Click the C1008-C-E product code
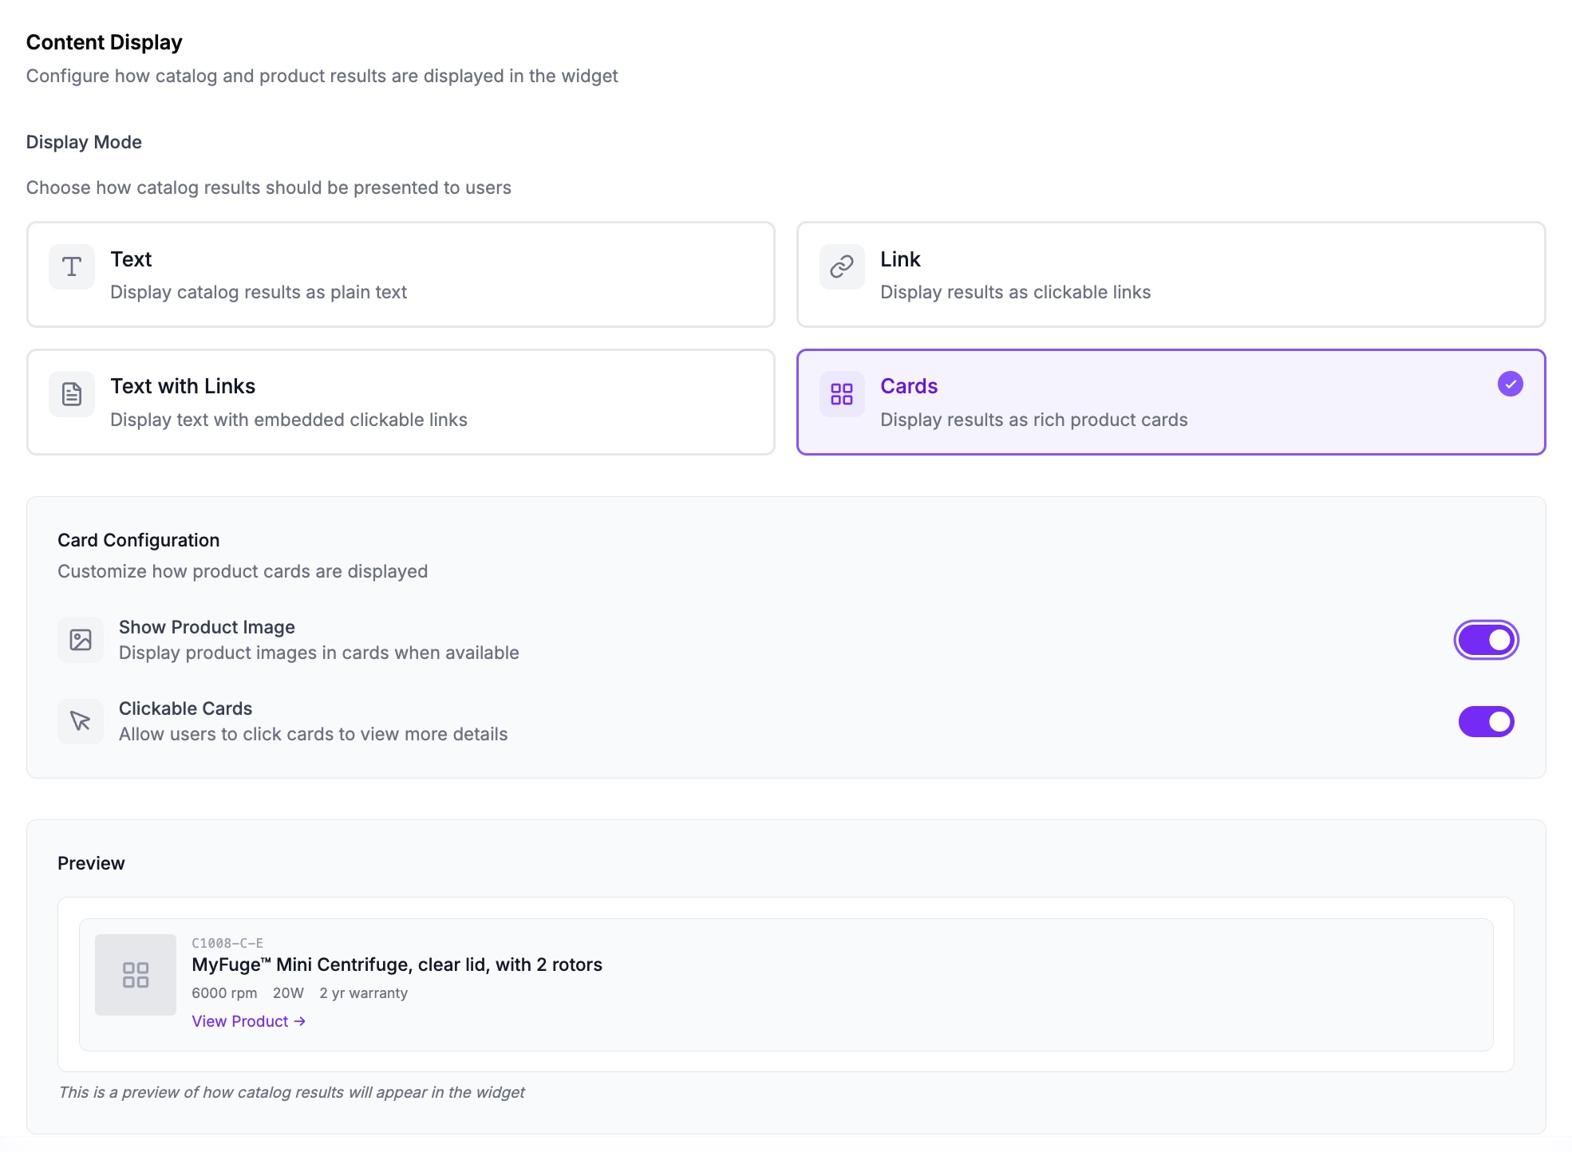Viewport: 1572px width, 1152px height. point(227,943)
